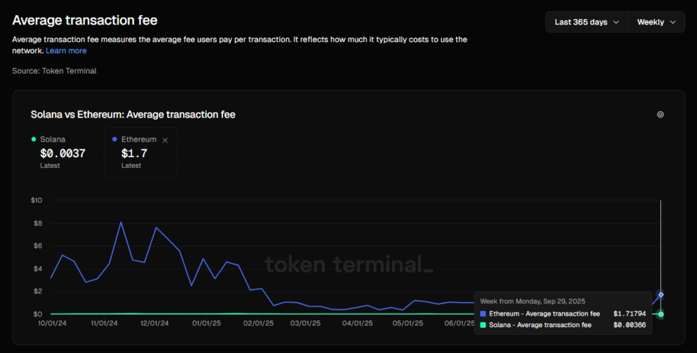The image size is (697, 353).
Task: Click the 01/01/25 x-axis date
Action: (x=207, y=323)
